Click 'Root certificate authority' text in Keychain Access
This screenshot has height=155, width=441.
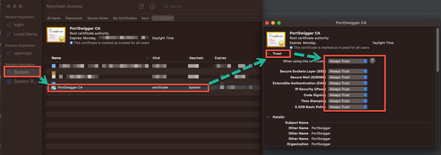point(89,33)
